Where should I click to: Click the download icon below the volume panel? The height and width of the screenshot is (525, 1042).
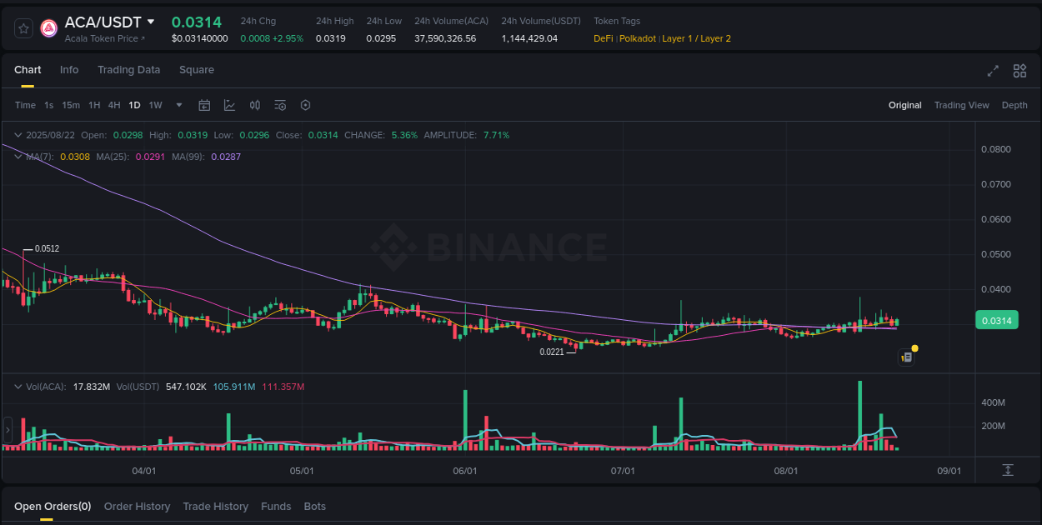tap(1007, 471)
